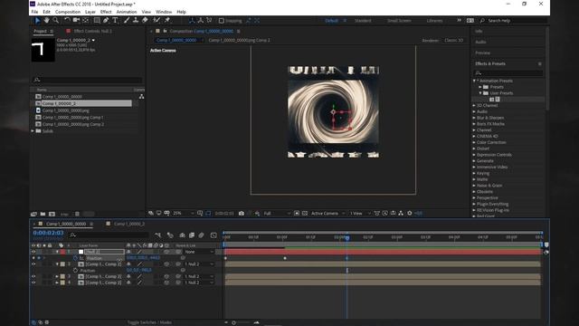Open the Effect menu
This screenshot has height=326, width=579.
[x=106, y=12]
